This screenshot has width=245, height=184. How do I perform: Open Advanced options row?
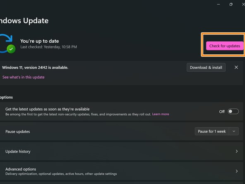pos(121,171)
